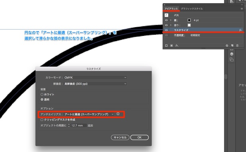
Task: Open the black stroke color swatch
Action: (x=189, y=20)
